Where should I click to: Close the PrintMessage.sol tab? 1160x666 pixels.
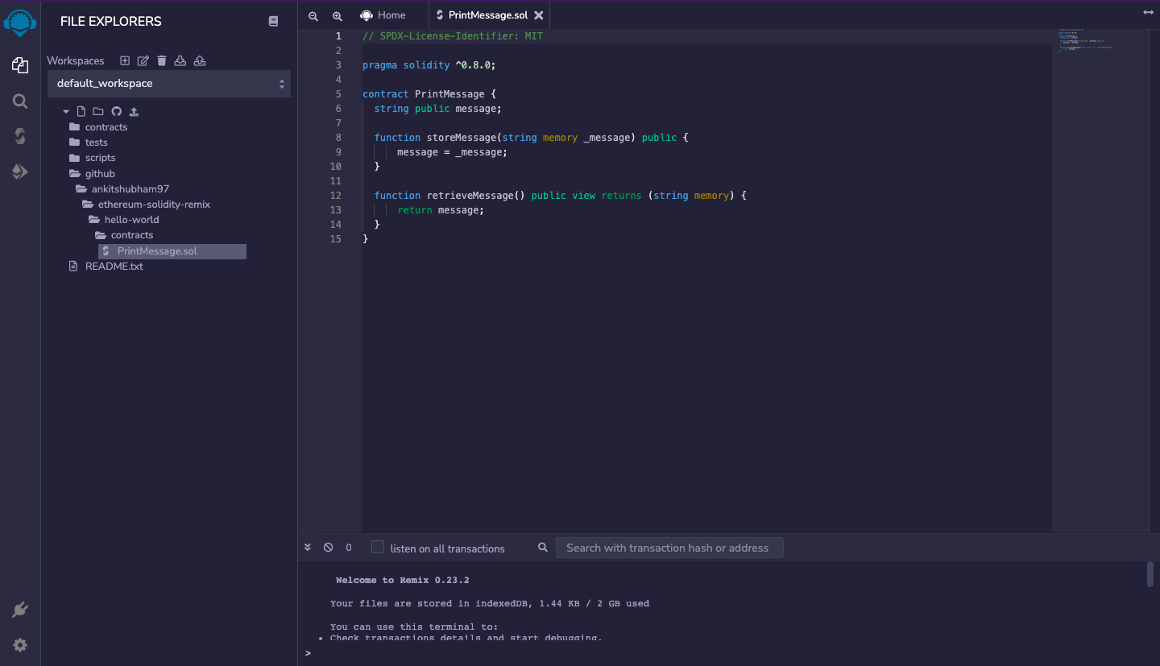[x=539, y=15]
